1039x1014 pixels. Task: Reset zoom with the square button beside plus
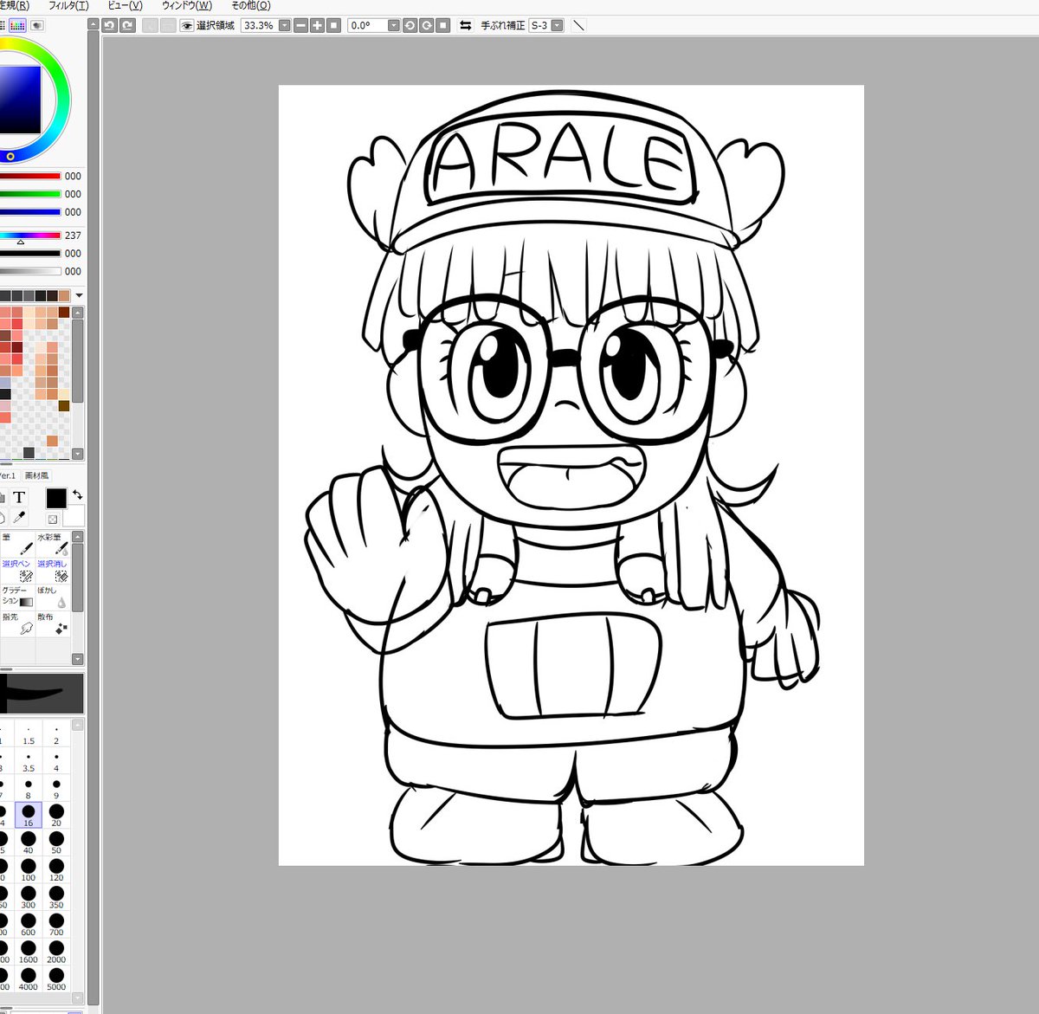[333, 25]
